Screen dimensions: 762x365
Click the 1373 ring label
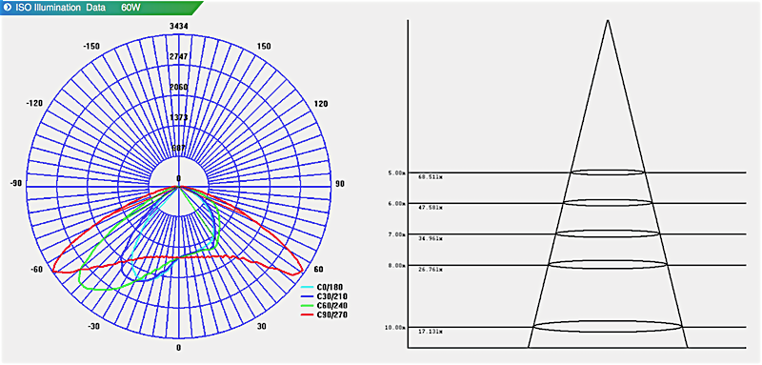click(x=179, y=117)
